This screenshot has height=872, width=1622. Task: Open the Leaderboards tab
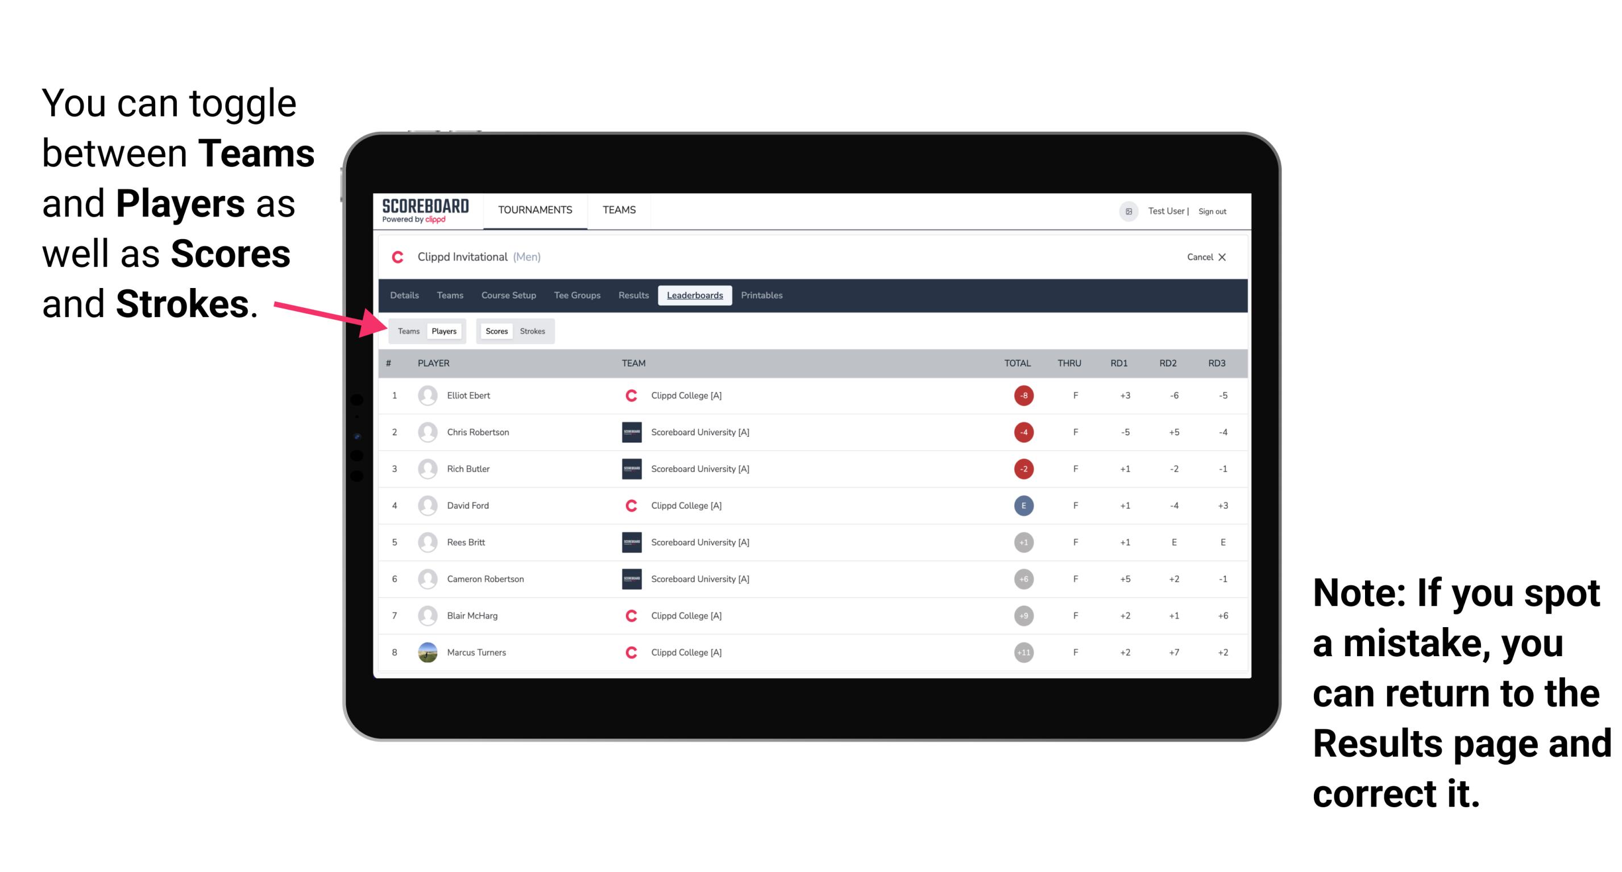coord(694,294)
